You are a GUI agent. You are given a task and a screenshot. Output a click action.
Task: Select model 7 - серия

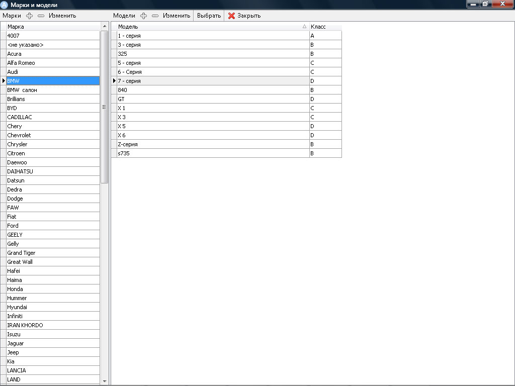tap(213, 81)
